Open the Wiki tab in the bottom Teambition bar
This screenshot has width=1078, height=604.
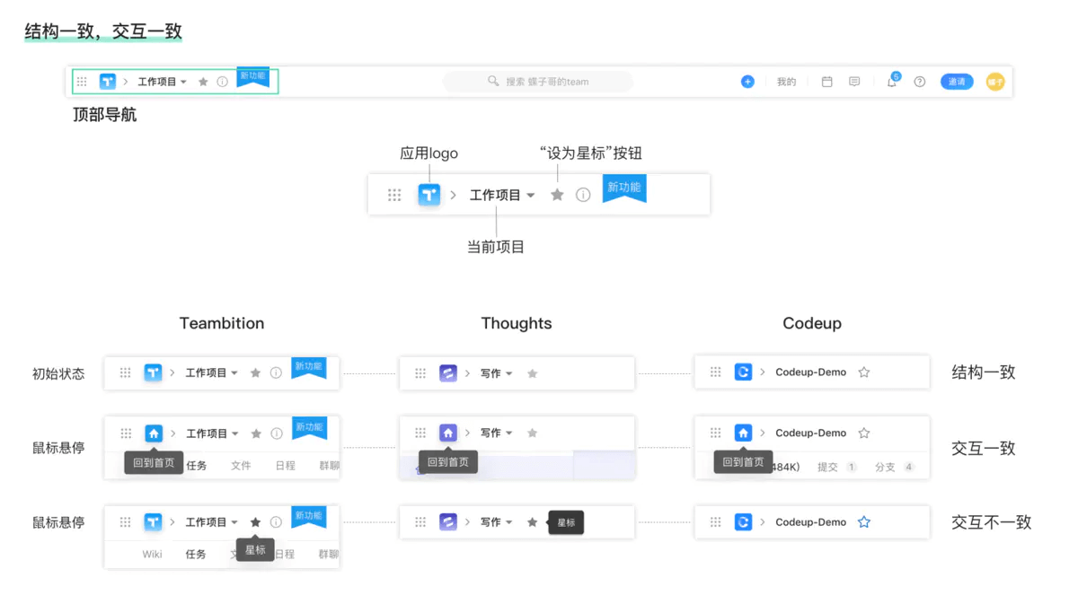[x=152, y=554]
